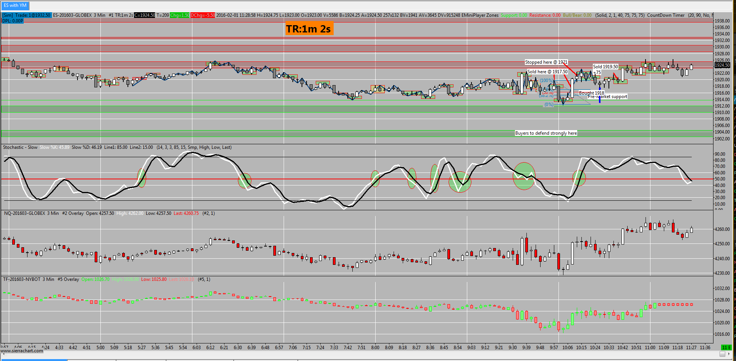Viewport: 736px width, 361px height.
Task: Click the 'Bull/Bear: 0.00' readout
Action: point(577,15)
